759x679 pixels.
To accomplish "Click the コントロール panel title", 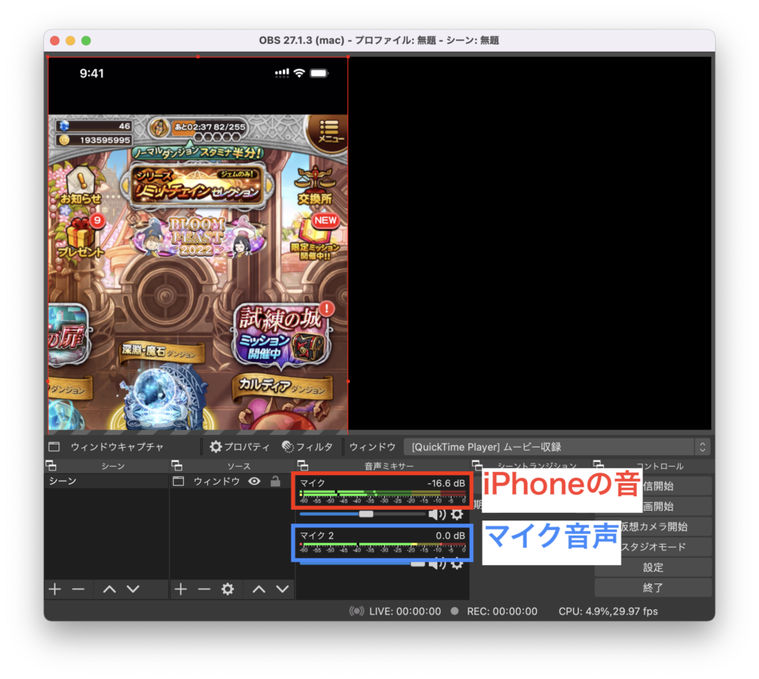I will (660, 466).
